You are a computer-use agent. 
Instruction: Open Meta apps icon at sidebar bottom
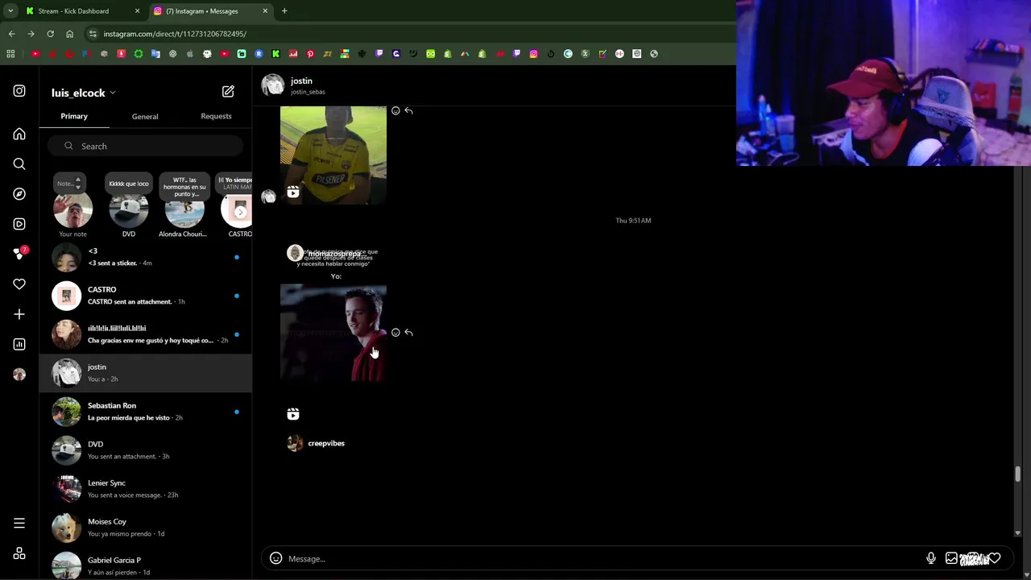point(19,553)
